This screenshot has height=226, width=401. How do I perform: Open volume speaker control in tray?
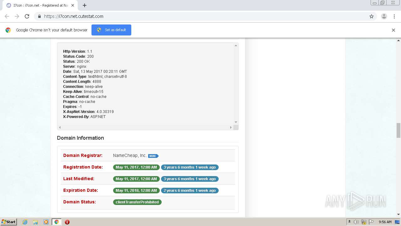pyautogui.click(x=356, y=222)
